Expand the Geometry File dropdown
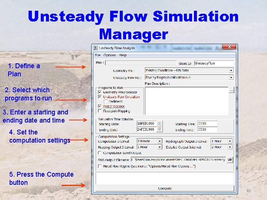 tap(231, 70)
